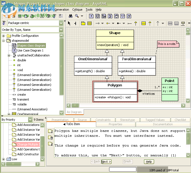Switch to the Properties tab
Viewport: 191px width, 173px height.
(115, 124)
